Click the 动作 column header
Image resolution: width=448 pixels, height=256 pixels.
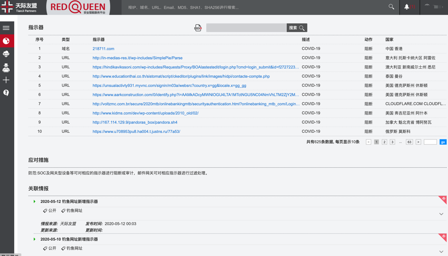(x=368, y=40)
